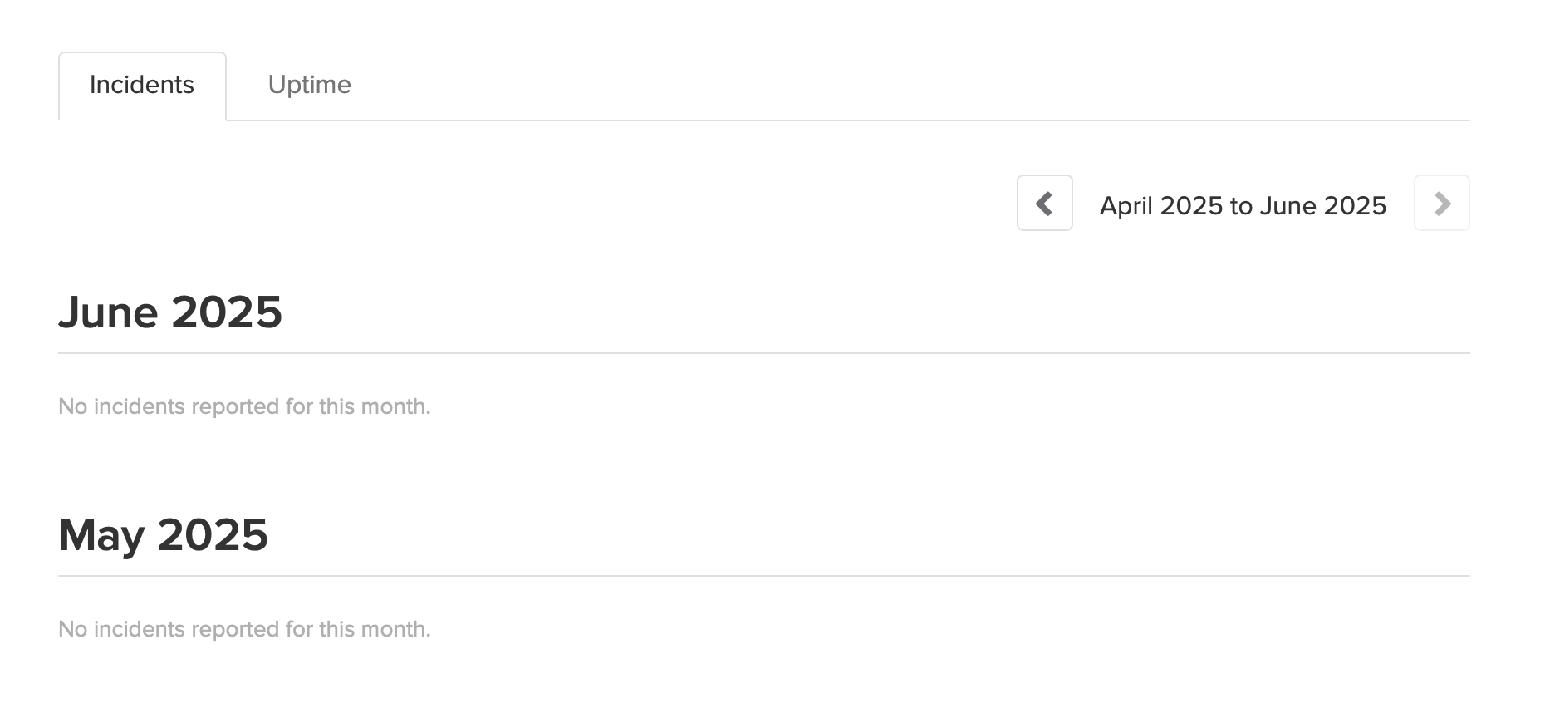Show the incident history tab
This screenshot has width=1545, height=708.
142,85
